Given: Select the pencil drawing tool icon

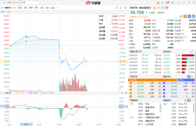Looking at the screenshot, I should 117,8.
